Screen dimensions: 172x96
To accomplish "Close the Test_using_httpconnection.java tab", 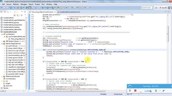I will [x=55, y=12].
